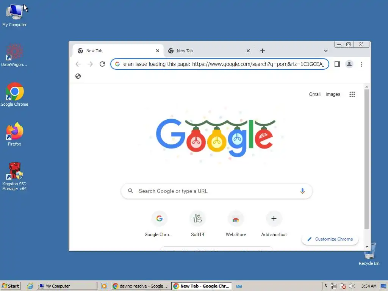Screen dimensions: 388x291
Task: Switch to the first New Tab
Action: (x=118, y=51)
